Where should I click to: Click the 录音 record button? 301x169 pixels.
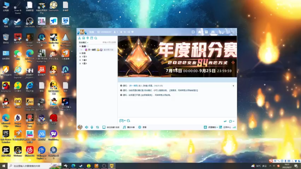coord(142,127)
